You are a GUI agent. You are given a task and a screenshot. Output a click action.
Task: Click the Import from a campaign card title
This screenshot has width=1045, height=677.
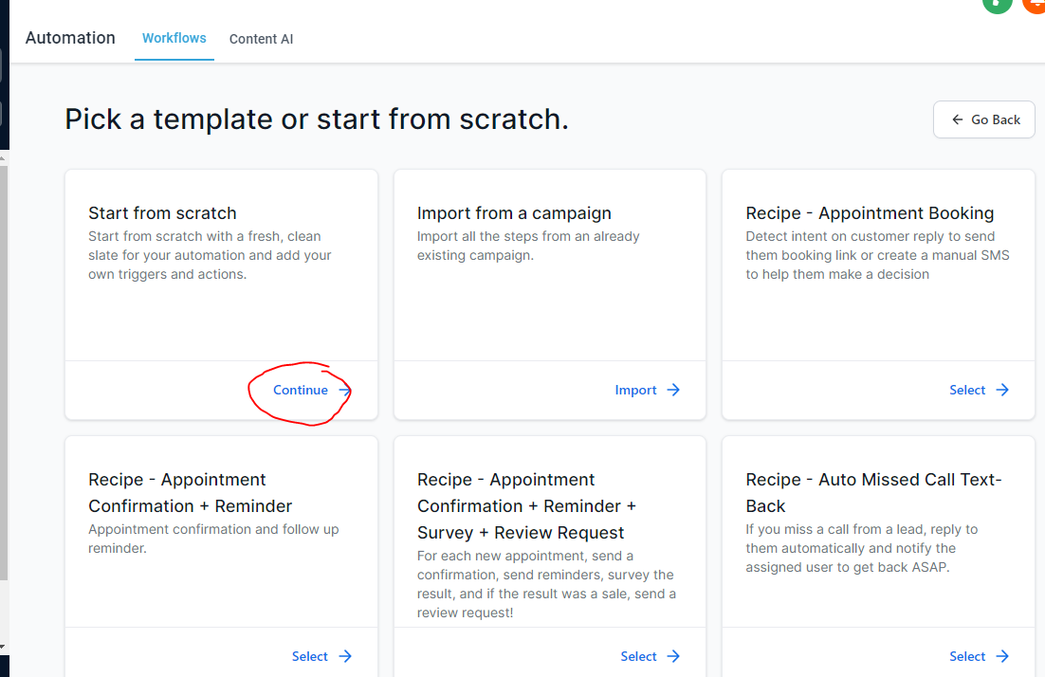[514, 213]
